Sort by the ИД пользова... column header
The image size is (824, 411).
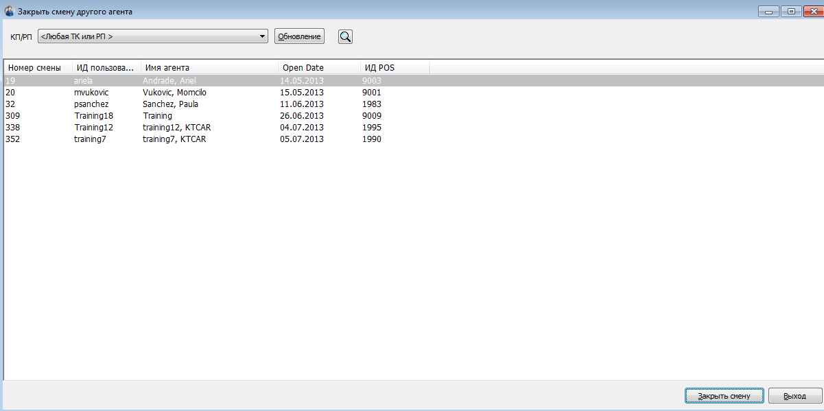tap(106, 67)
